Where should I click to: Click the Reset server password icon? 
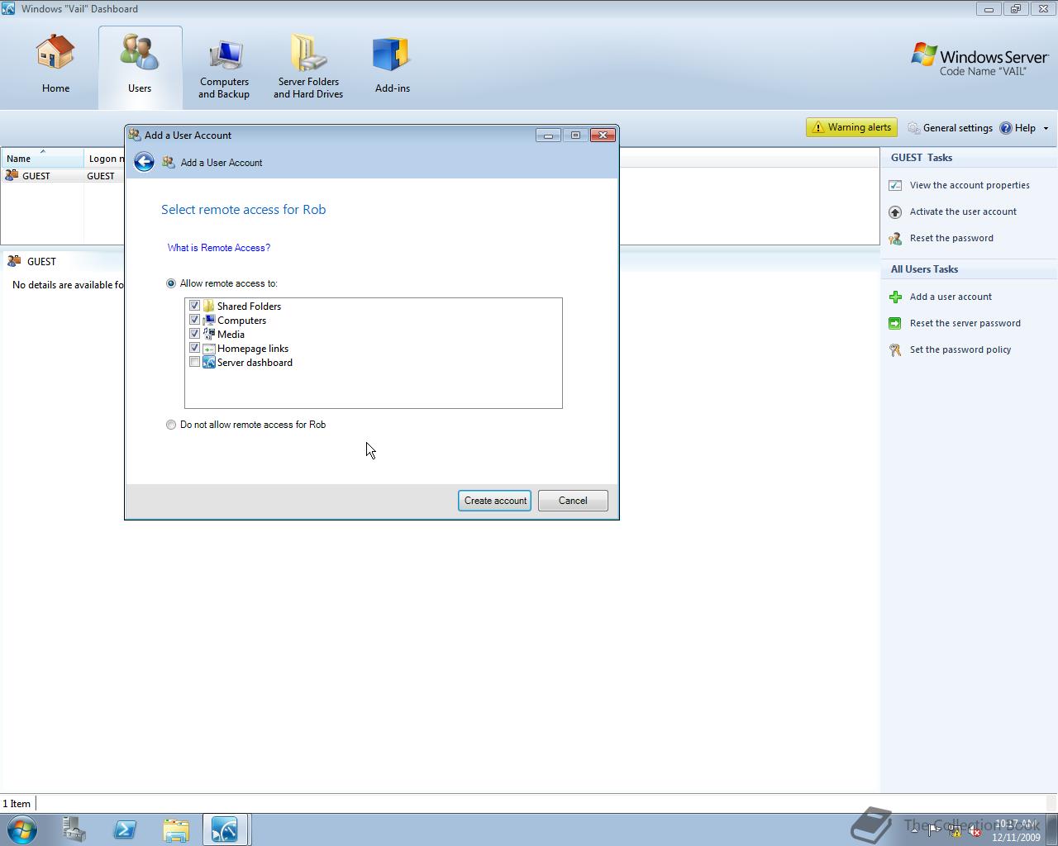pos(895,323)
